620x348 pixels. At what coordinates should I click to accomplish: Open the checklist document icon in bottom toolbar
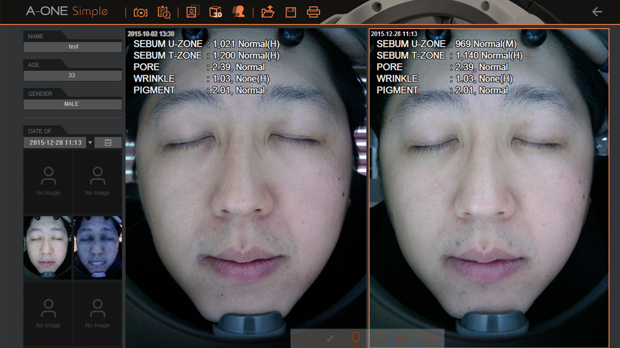pos(404,339)
